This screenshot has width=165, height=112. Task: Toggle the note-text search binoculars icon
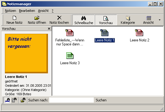14,100
